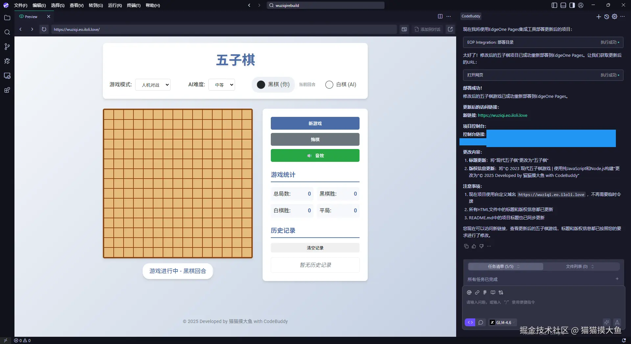The image size is (631, 344).
Task: Toggle the secondary sidebar layout icon
Action: pos(572,5)
